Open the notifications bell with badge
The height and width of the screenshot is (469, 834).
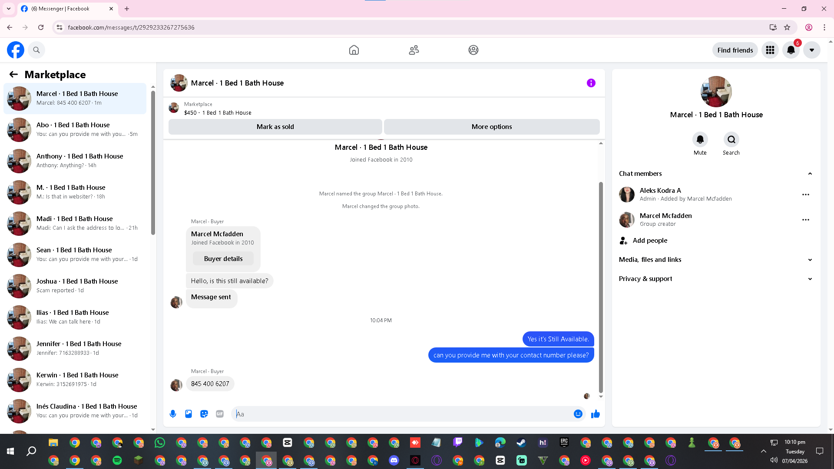click(791, 50)
